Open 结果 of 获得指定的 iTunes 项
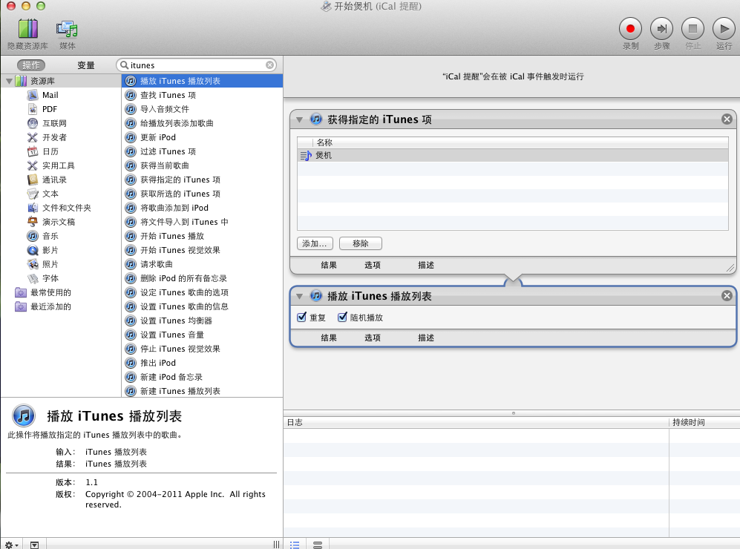This screenshot has width=740, height=549. (329, 265)
